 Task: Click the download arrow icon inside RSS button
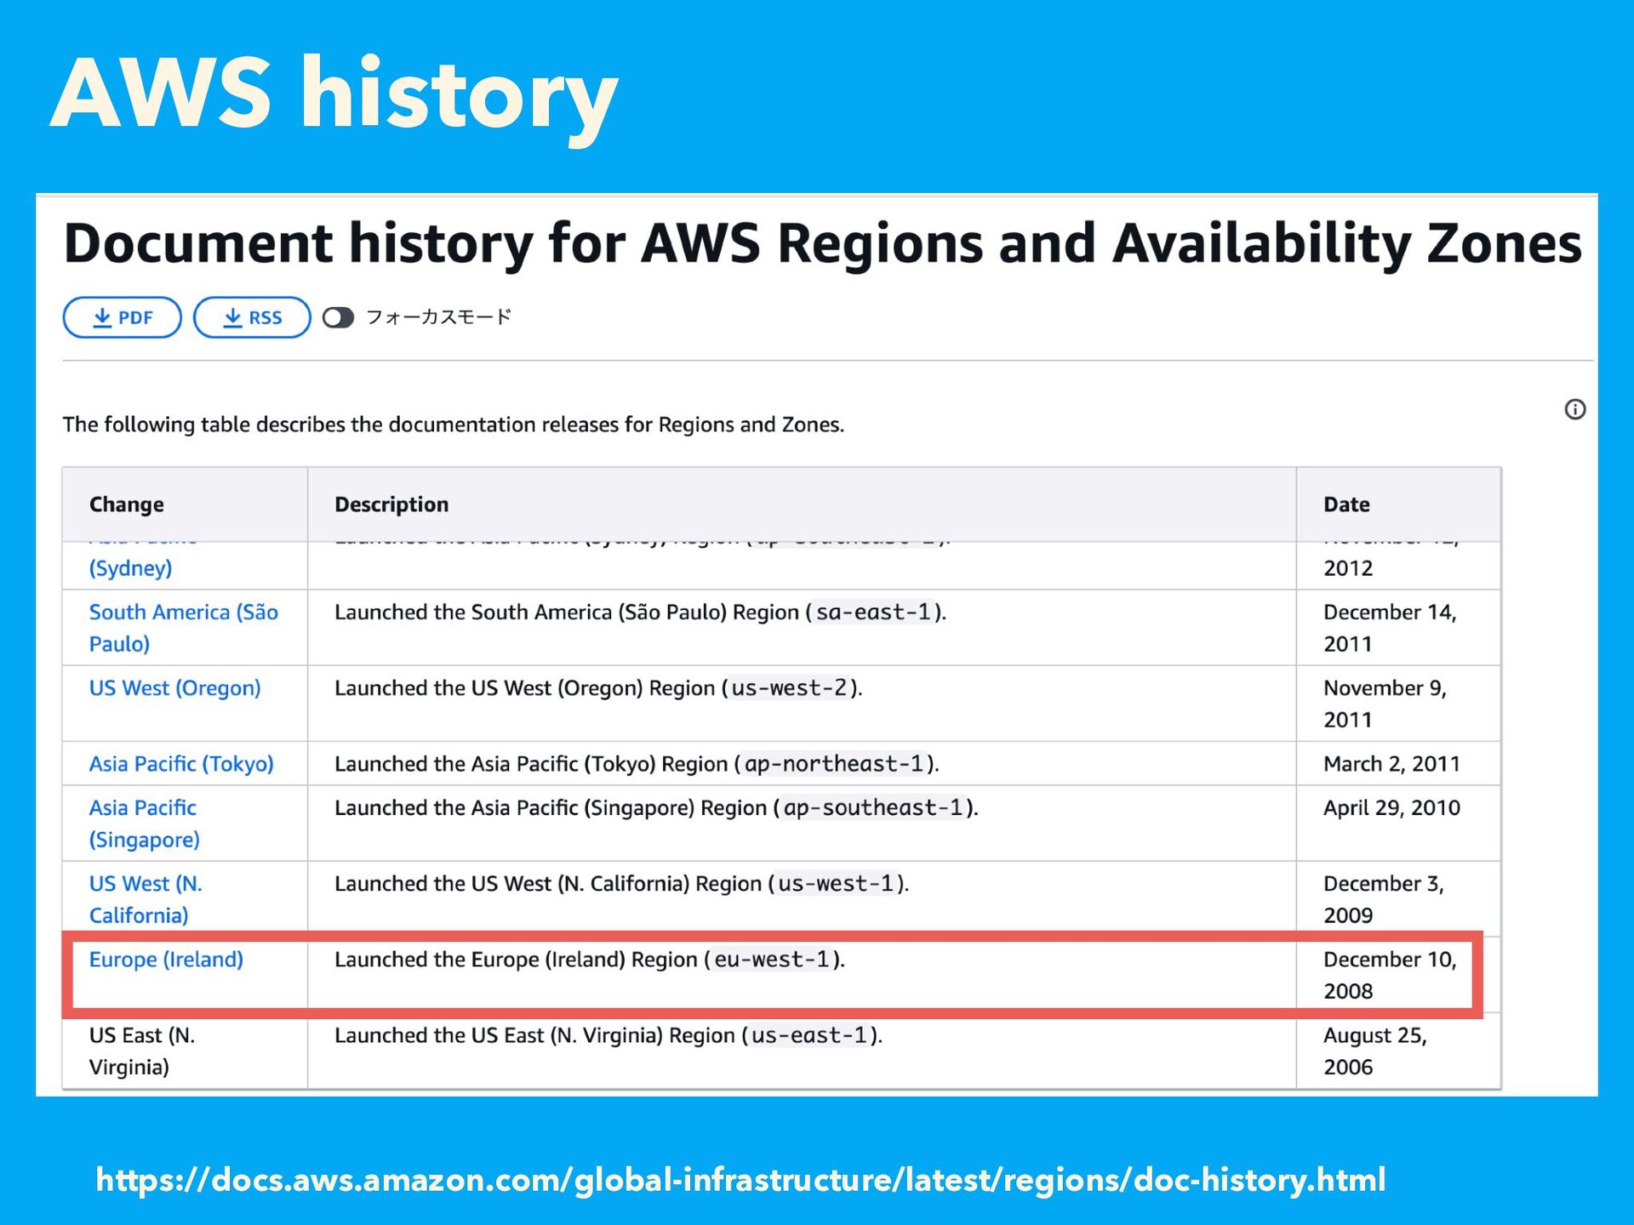pyautogui.click(x=232, y=317)
